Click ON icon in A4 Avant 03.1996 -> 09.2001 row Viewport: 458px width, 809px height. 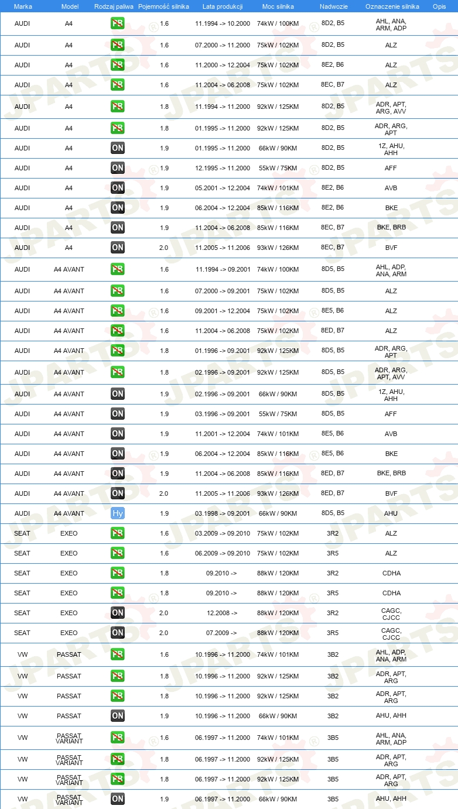click(x=118, y=414)
